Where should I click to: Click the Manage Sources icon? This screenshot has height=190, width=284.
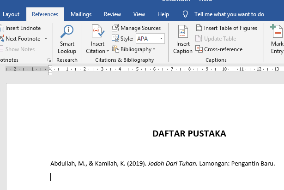(x=115, y=28)
